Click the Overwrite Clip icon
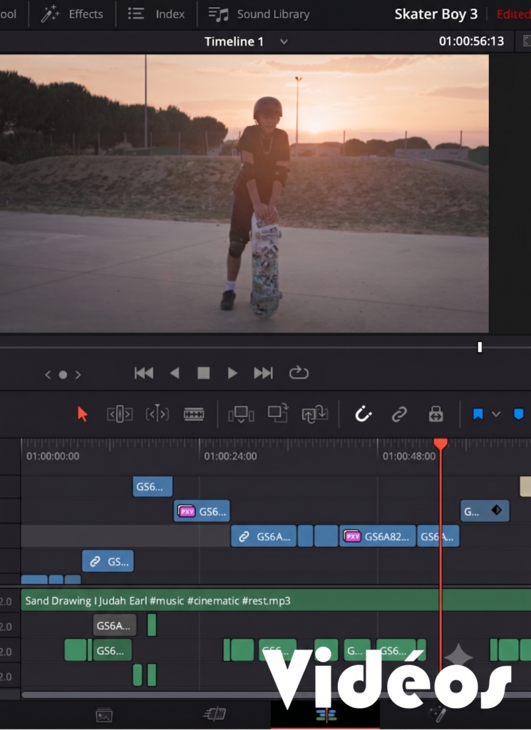 pos(278,413)
